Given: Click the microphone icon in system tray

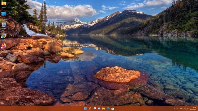Looking at the screenshot, I should 177,109.
